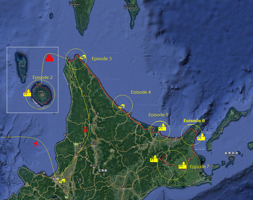The height and width of the screenshot is (200, 253).
Task: Click the elongated island above Episode 2
Action: pos(21,67)
